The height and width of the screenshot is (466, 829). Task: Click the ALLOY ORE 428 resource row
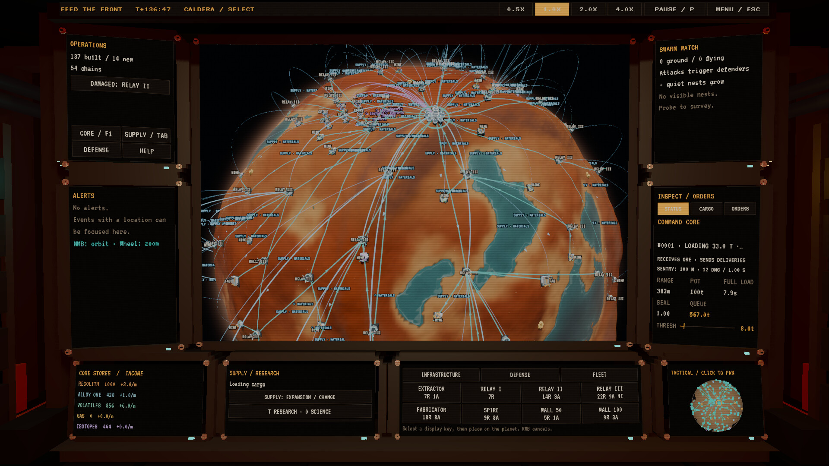coord(107,395)
